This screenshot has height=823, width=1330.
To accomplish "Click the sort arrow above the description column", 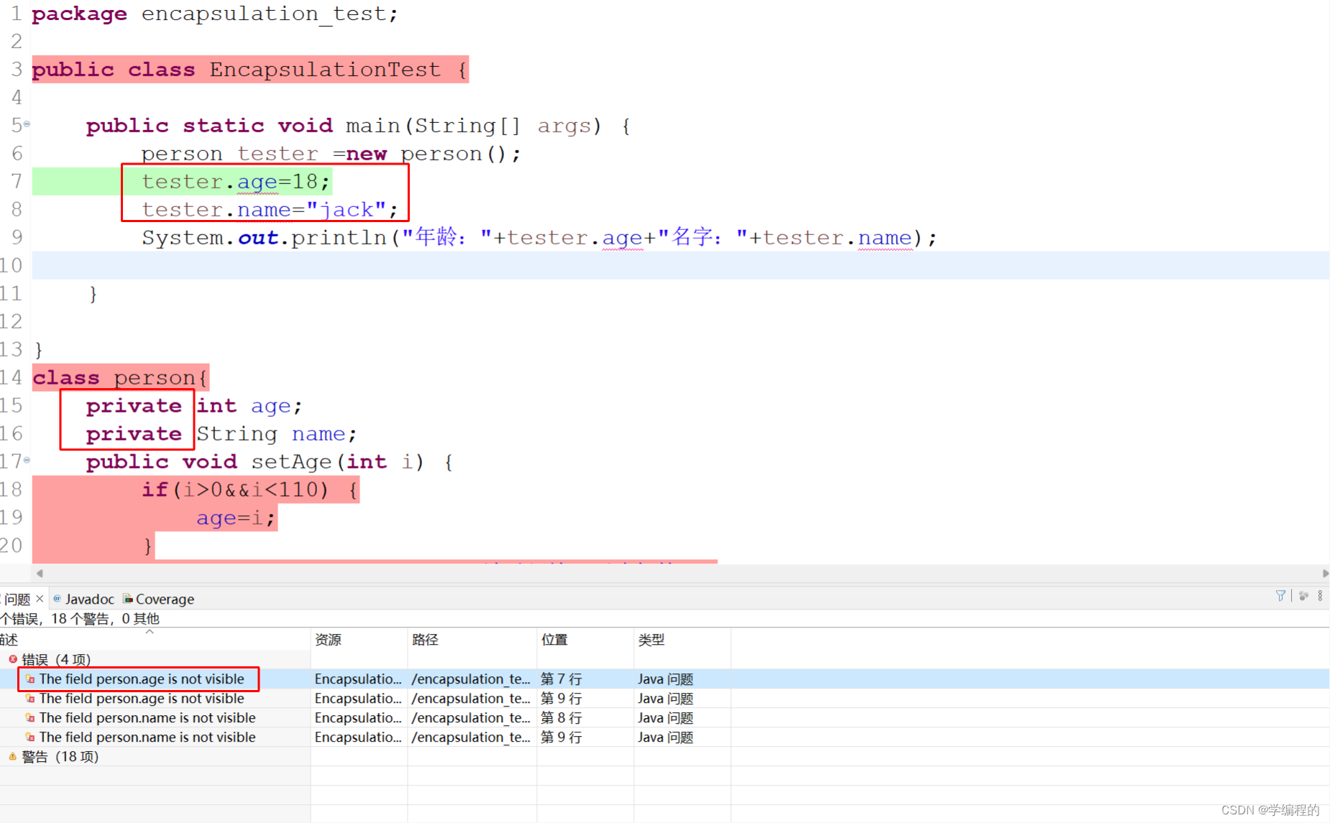I will coord(150,632).
